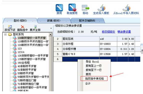
Task: Click the 4.00 cell in row 2
Action: pyautogui.click(x=132, y=39)
